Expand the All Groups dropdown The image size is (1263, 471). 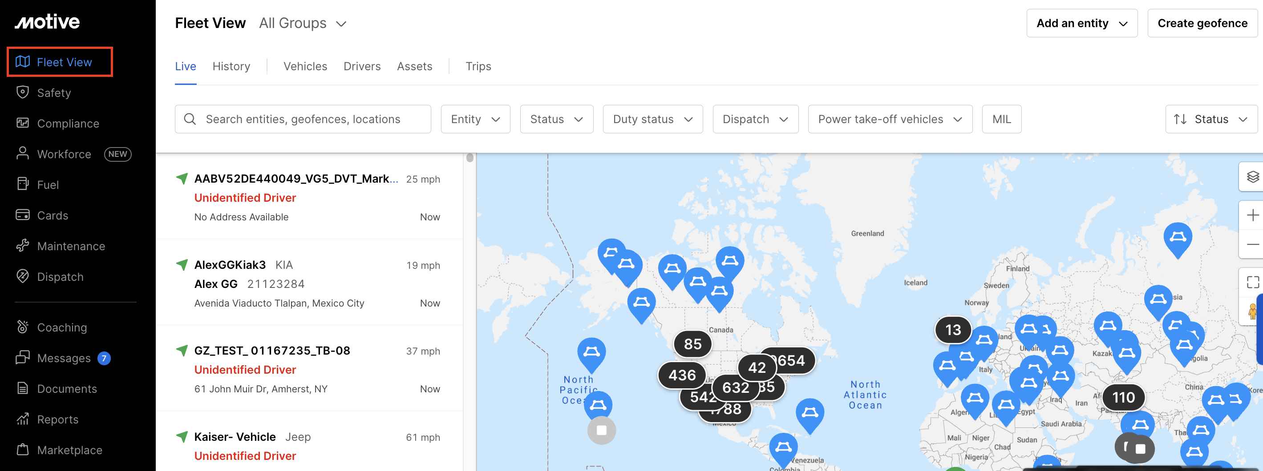303,23
